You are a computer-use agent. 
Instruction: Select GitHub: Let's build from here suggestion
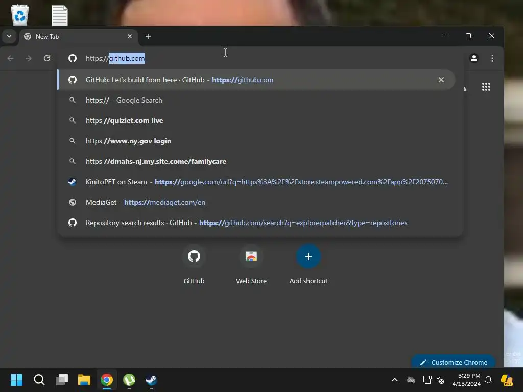[x=256, y=80]
